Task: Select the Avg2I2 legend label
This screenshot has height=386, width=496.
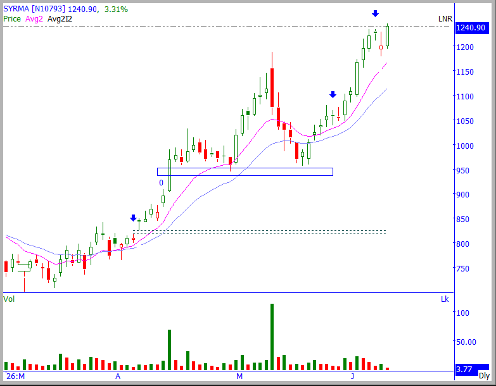Action: pos(60,19)
